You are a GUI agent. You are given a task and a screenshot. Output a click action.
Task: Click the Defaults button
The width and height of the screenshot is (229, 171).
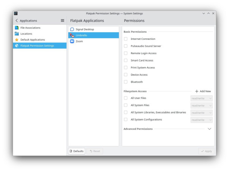pyautogui.click(x=77, y=151)
